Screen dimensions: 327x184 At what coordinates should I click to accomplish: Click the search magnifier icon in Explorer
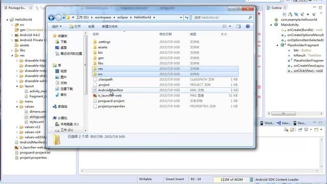point(250,17)
